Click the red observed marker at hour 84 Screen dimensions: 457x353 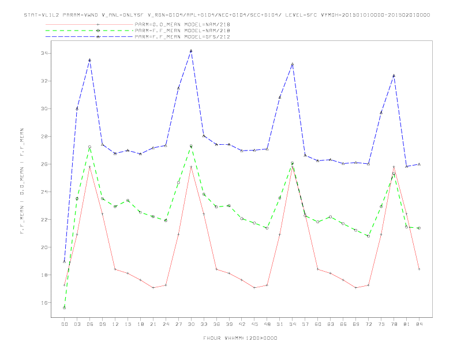pyautogui.click(x=419, y=269)
